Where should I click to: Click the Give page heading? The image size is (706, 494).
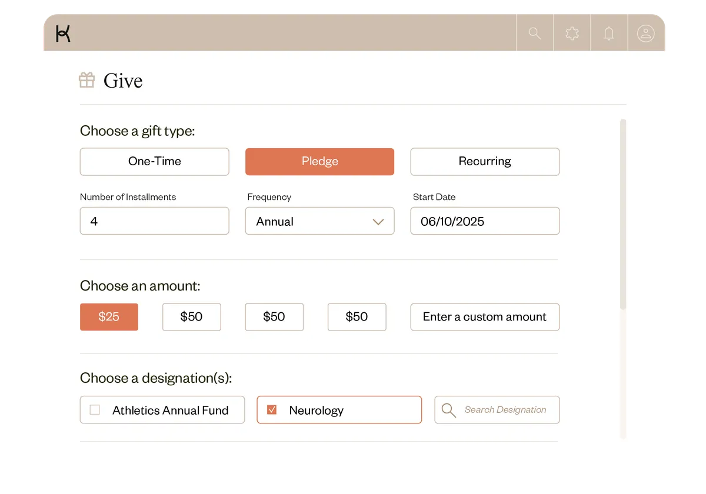point(123,81)
